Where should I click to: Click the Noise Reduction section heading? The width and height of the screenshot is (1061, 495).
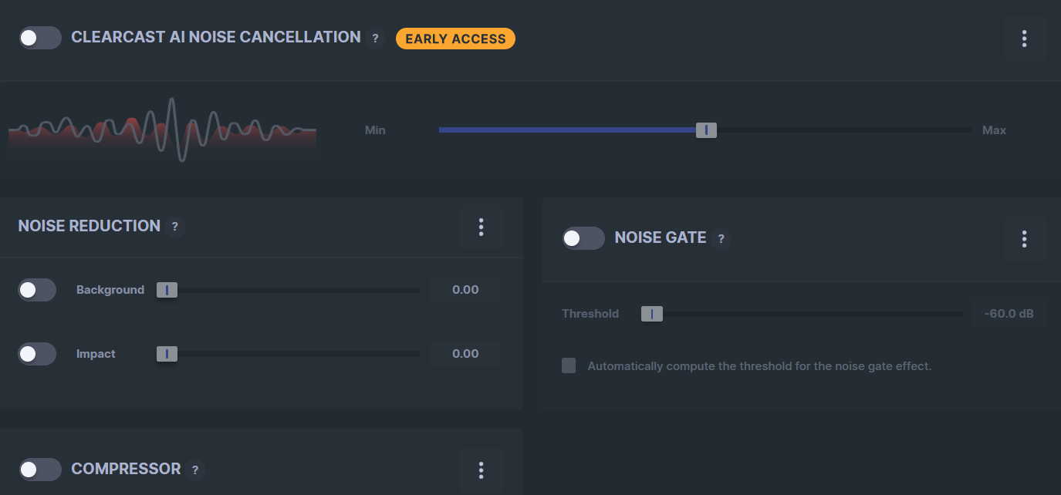tap(89, 226)
